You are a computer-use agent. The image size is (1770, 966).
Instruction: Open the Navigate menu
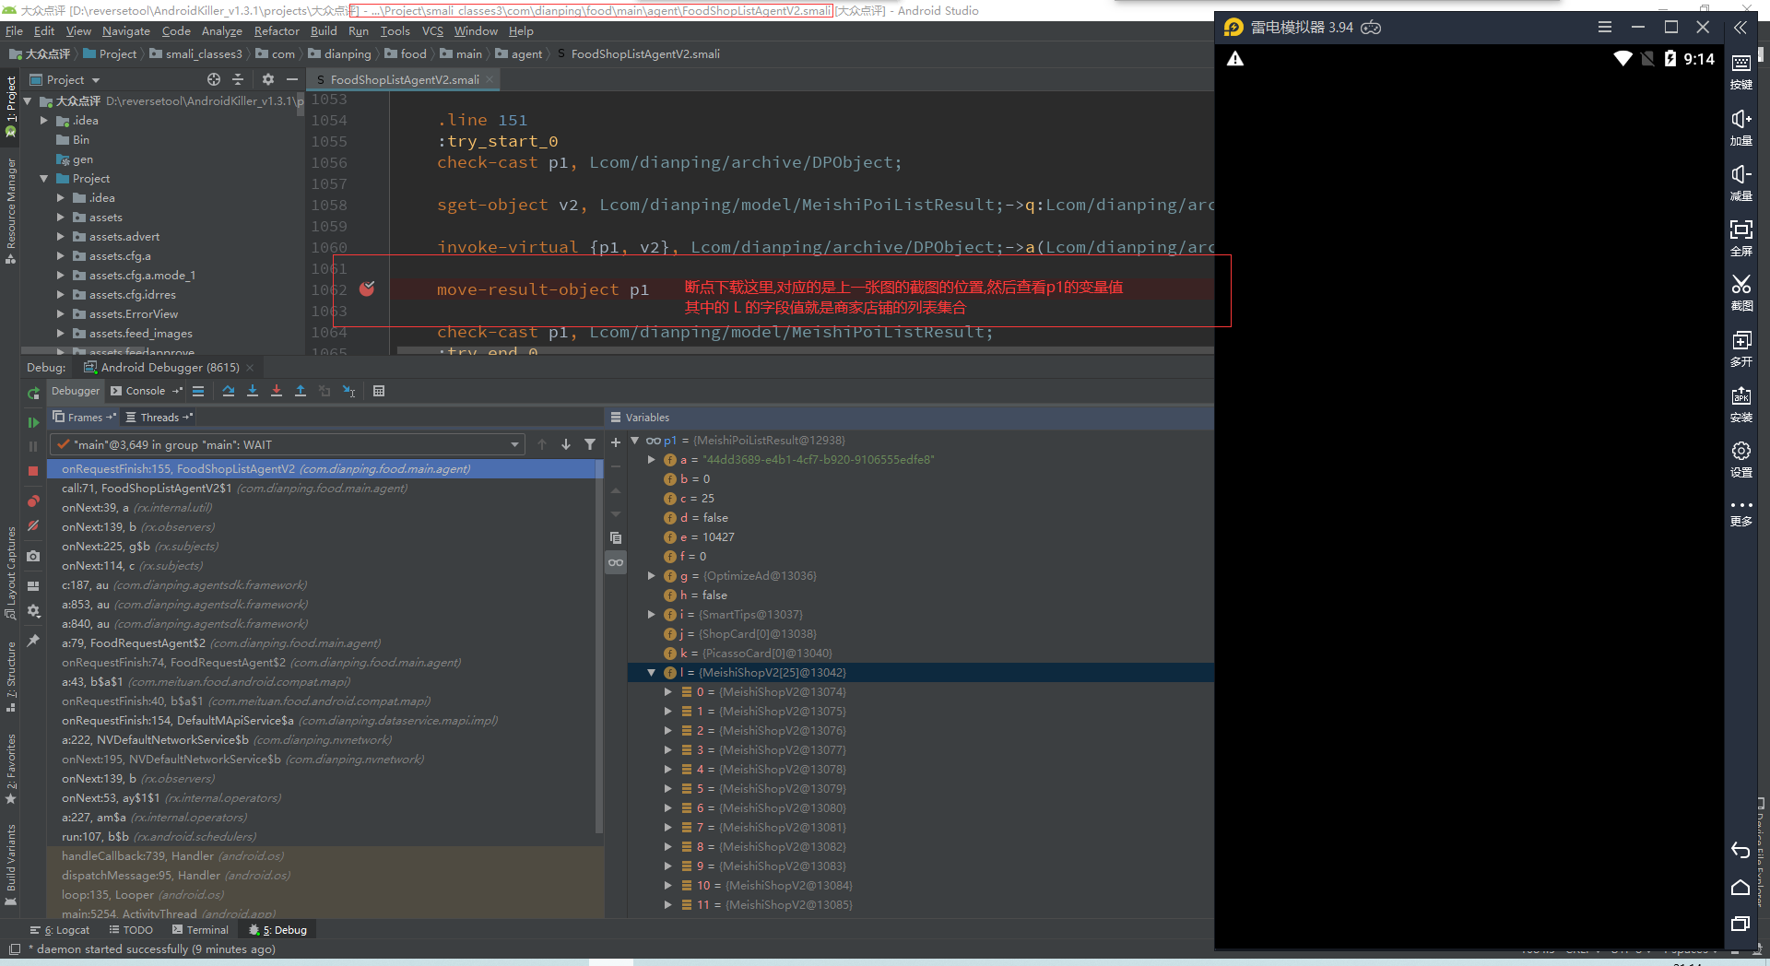125,30
